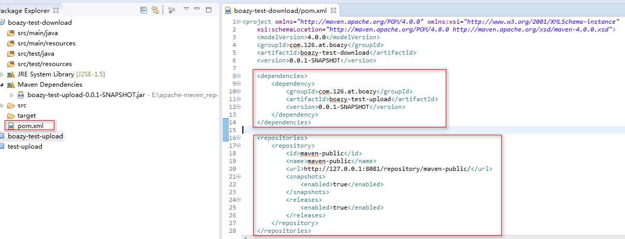Fold the groupId element at line 10

239,91
